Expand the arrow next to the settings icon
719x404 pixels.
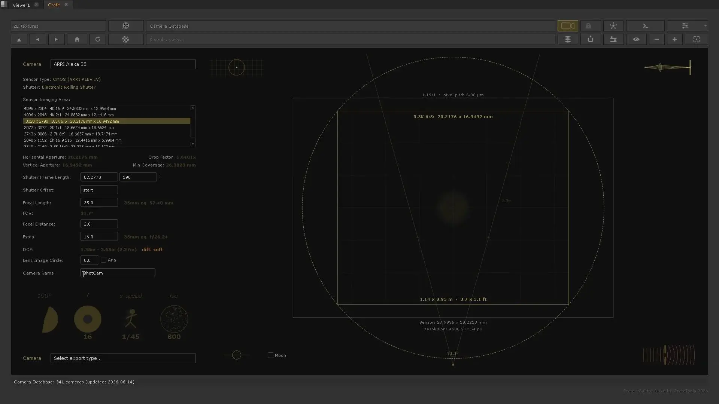coord(705,26)
